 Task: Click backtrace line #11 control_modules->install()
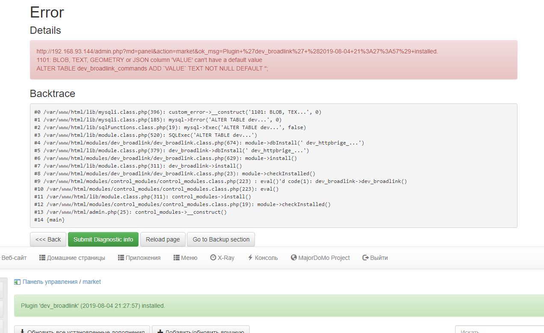143,197
